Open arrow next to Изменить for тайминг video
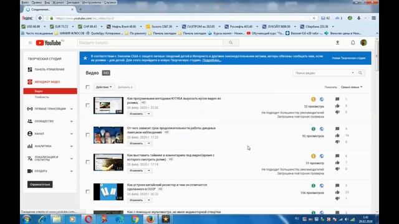 tap(149, 170)
